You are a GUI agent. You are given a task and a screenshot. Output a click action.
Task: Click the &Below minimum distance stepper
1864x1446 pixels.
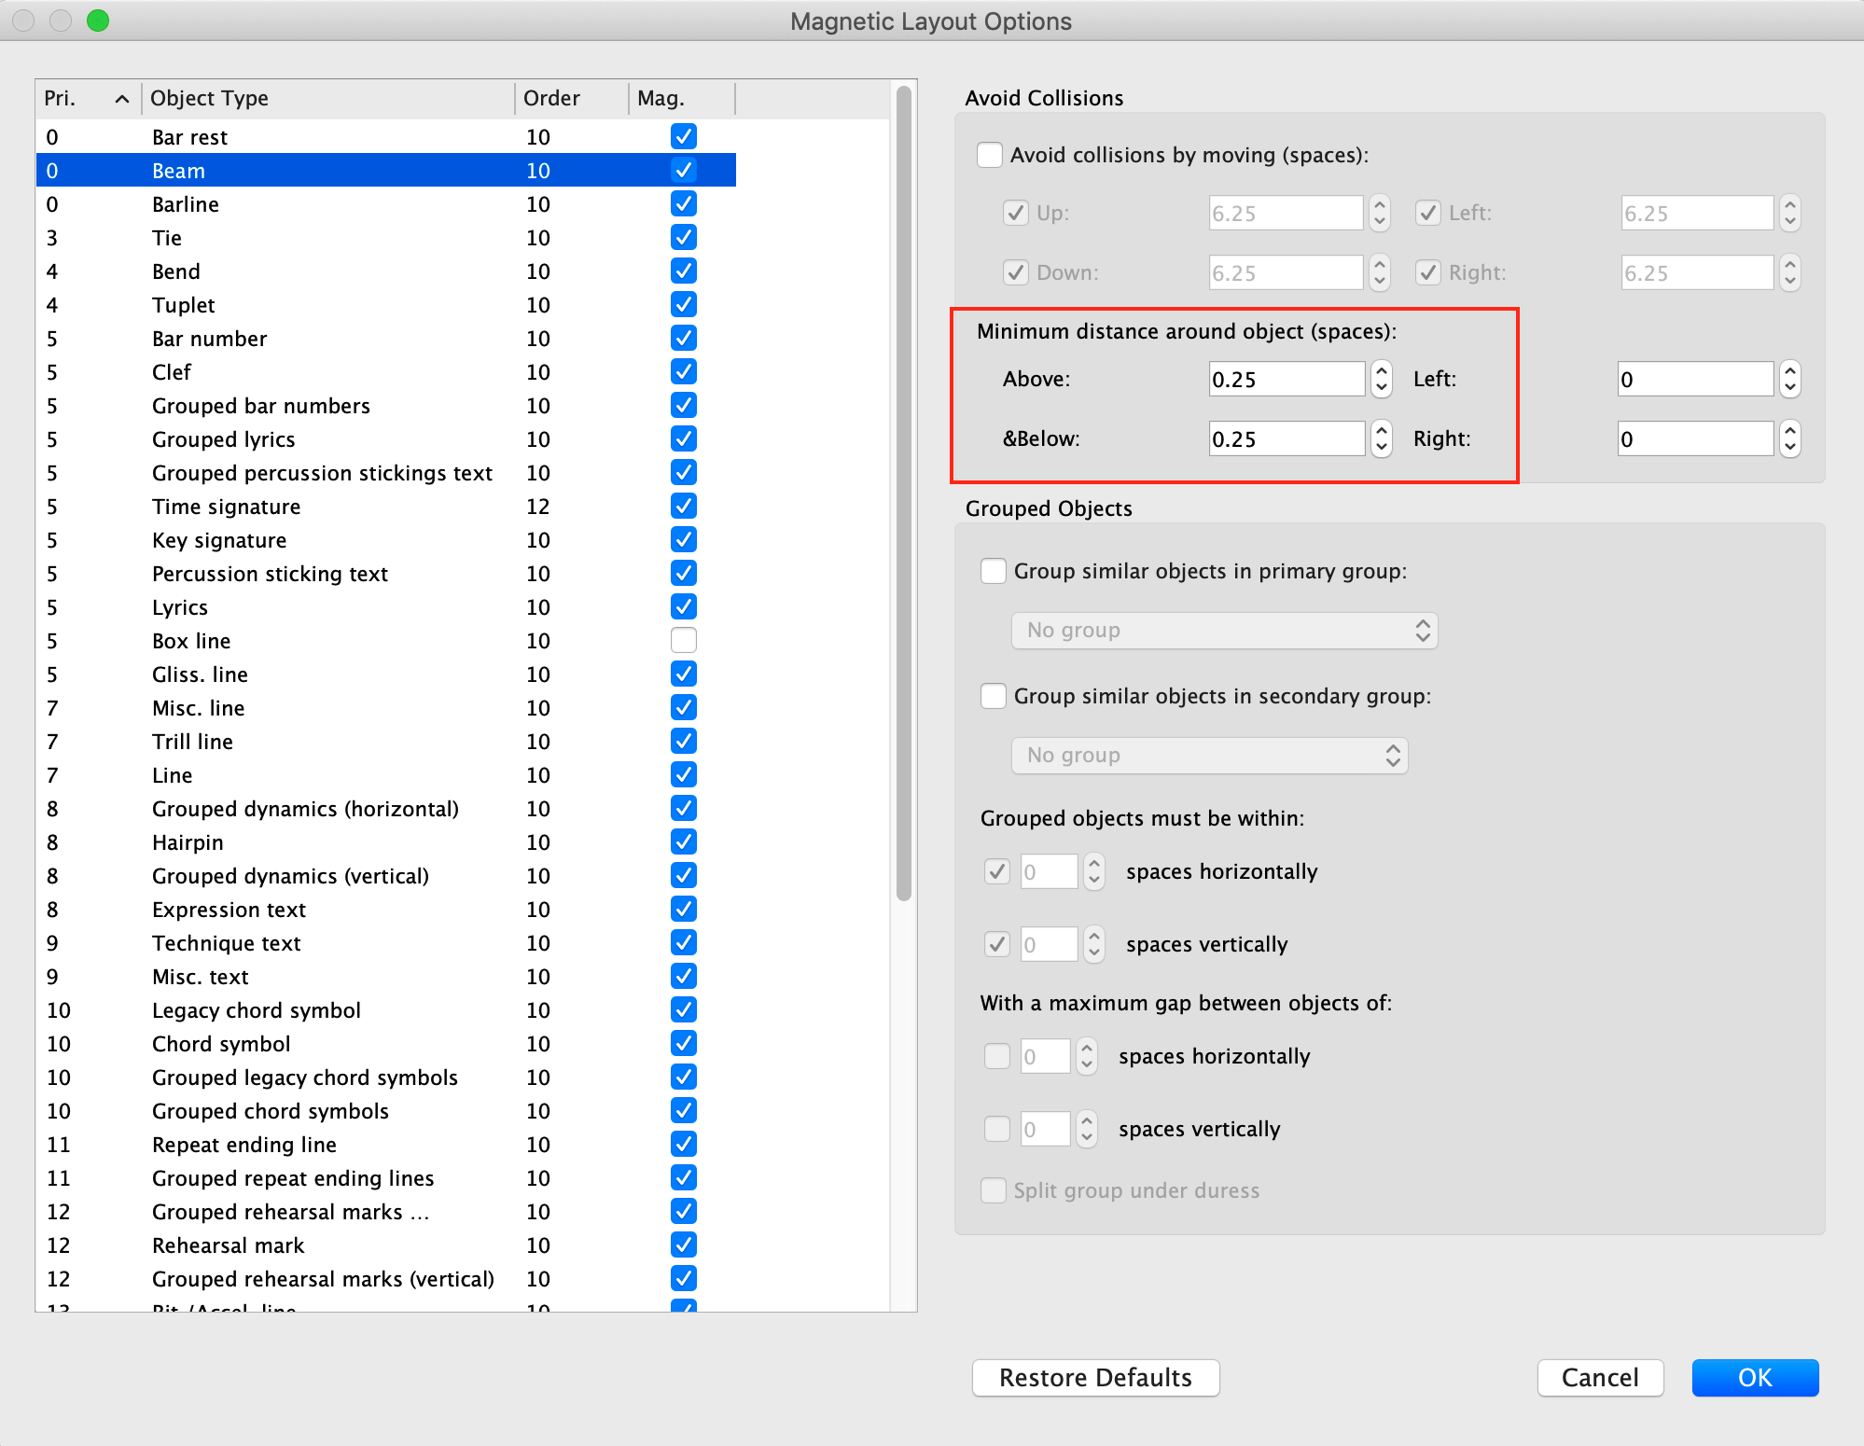pos(1382,438)
